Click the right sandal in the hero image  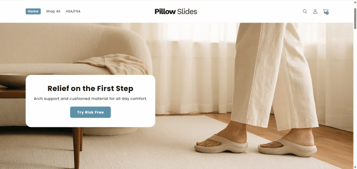287,147
